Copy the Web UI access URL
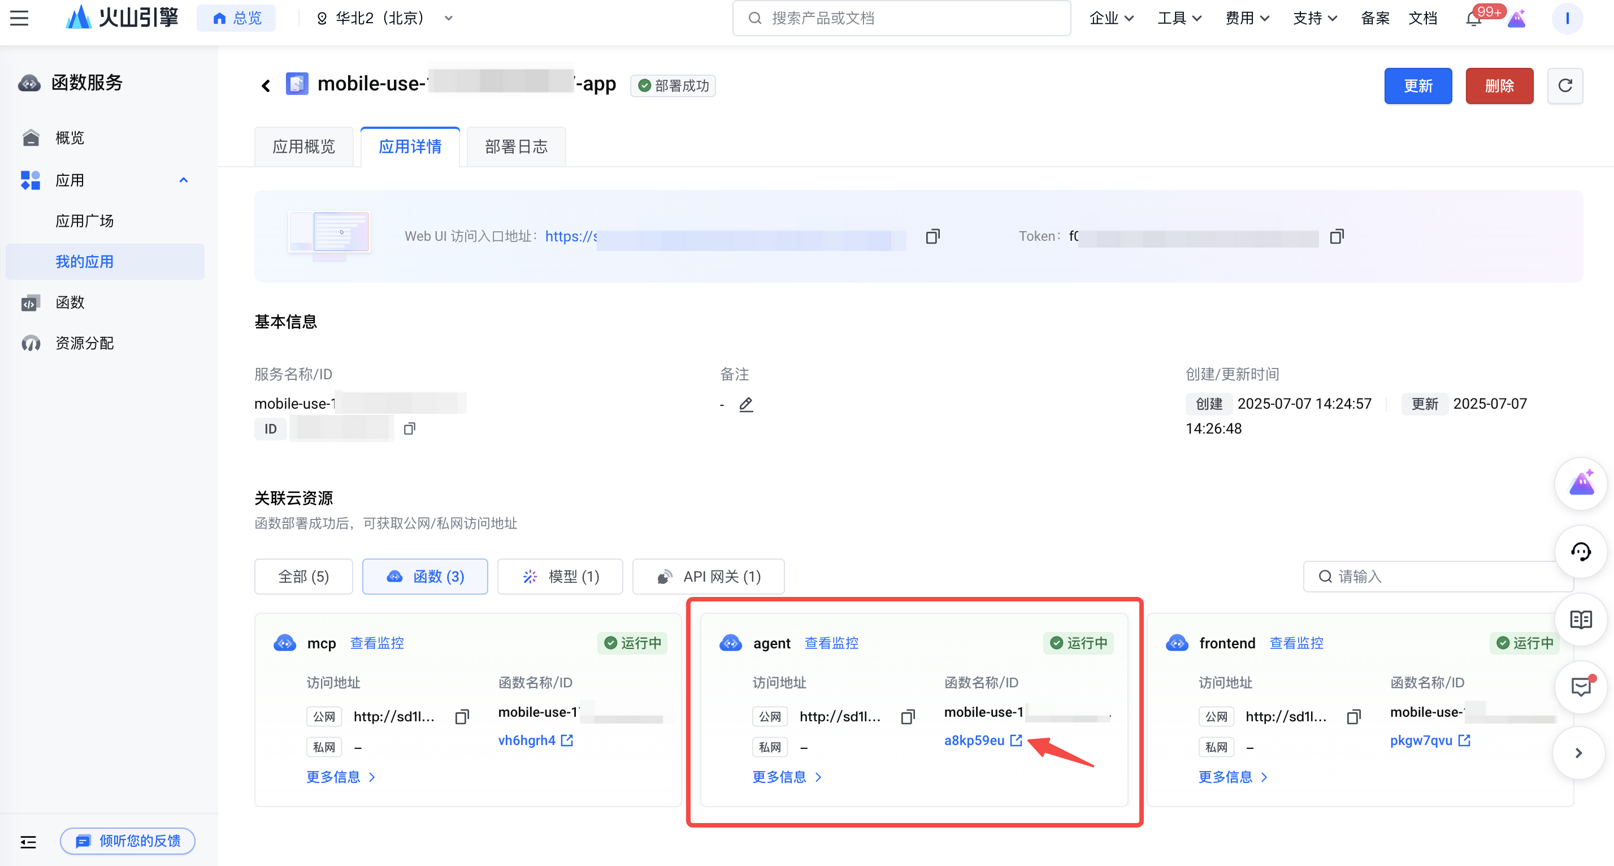Viewport: 1614px width, 866px height. click(x=932, y=236)
